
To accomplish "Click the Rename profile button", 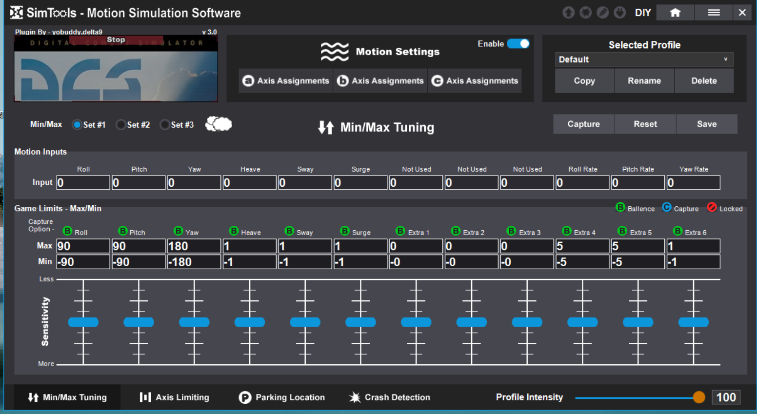I will 644,81.
